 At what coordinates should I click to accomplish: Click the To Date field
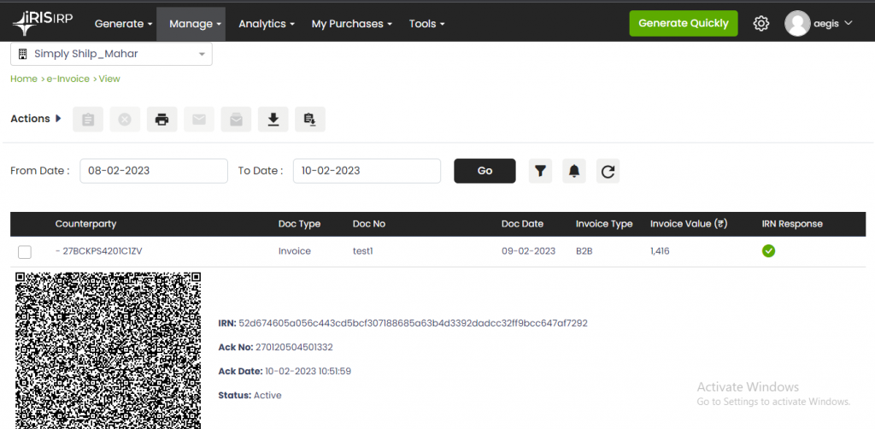click(367, 171)
